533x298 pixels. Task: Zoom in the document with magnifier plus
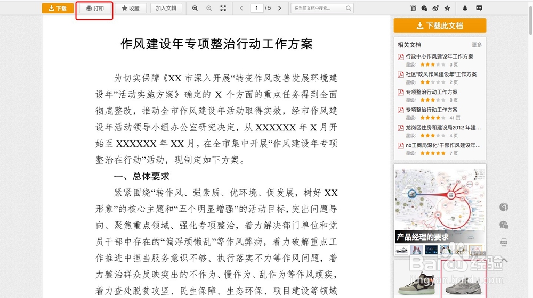point(195,8)
